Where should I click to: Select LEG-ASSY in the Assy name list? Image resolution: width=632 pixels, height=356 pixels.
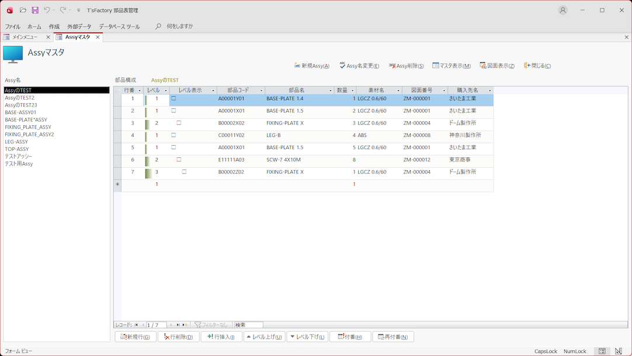pos(16,142)
